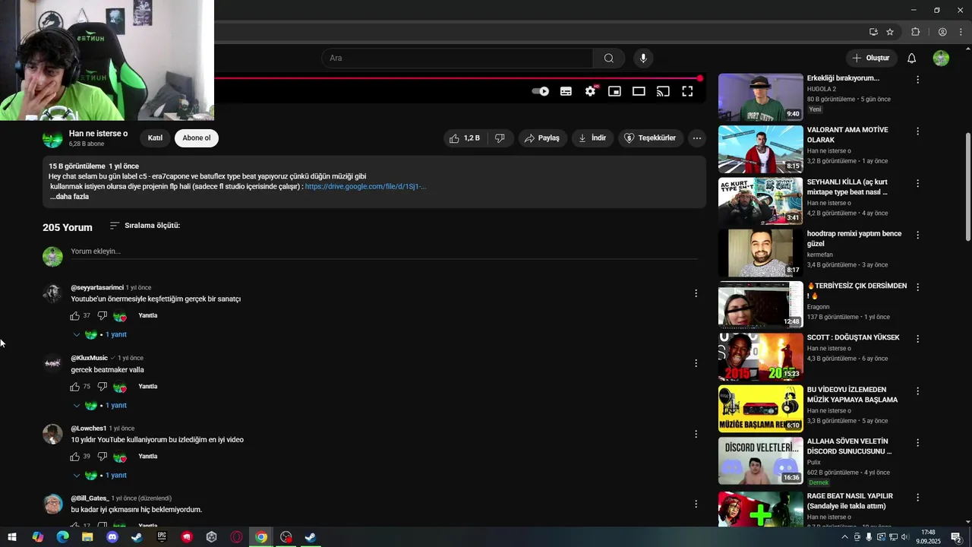Viewport: 972px width, 547px height.
Task: Dislike the video
Action: 500,138
